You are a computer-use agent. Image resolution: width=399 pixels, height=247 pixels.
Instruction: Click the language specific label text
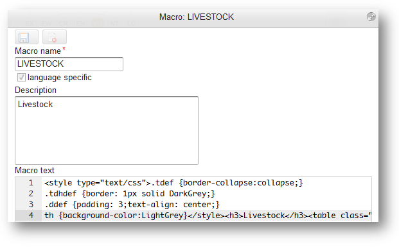[x=60, y=77]
